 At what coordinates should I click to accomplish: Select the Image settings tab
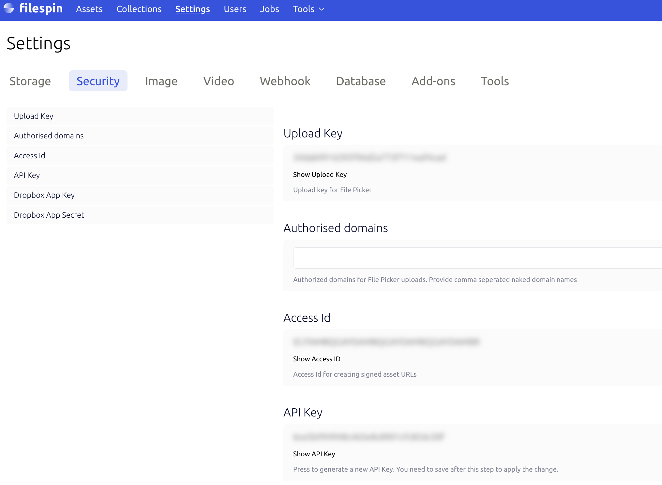[161, 81]
